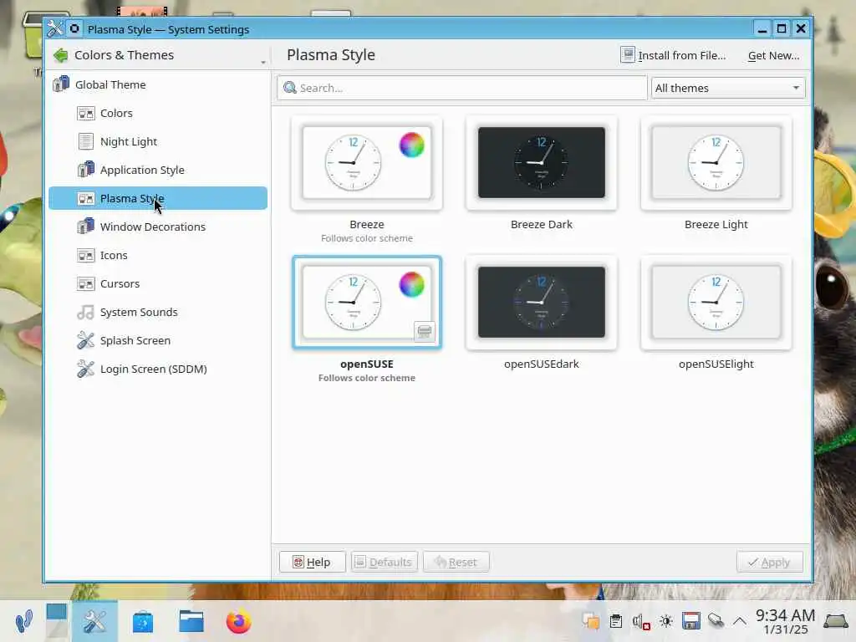Viewport: 856px width, 642px height.
Task: Select the openSUSEdark theme thumbnail
Action: click(x=542, y=303)
